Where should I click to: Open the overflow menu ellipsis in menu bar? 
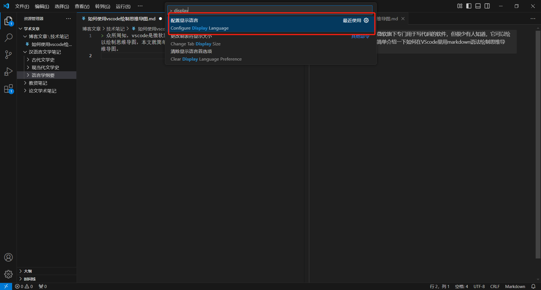click(140, 6)
